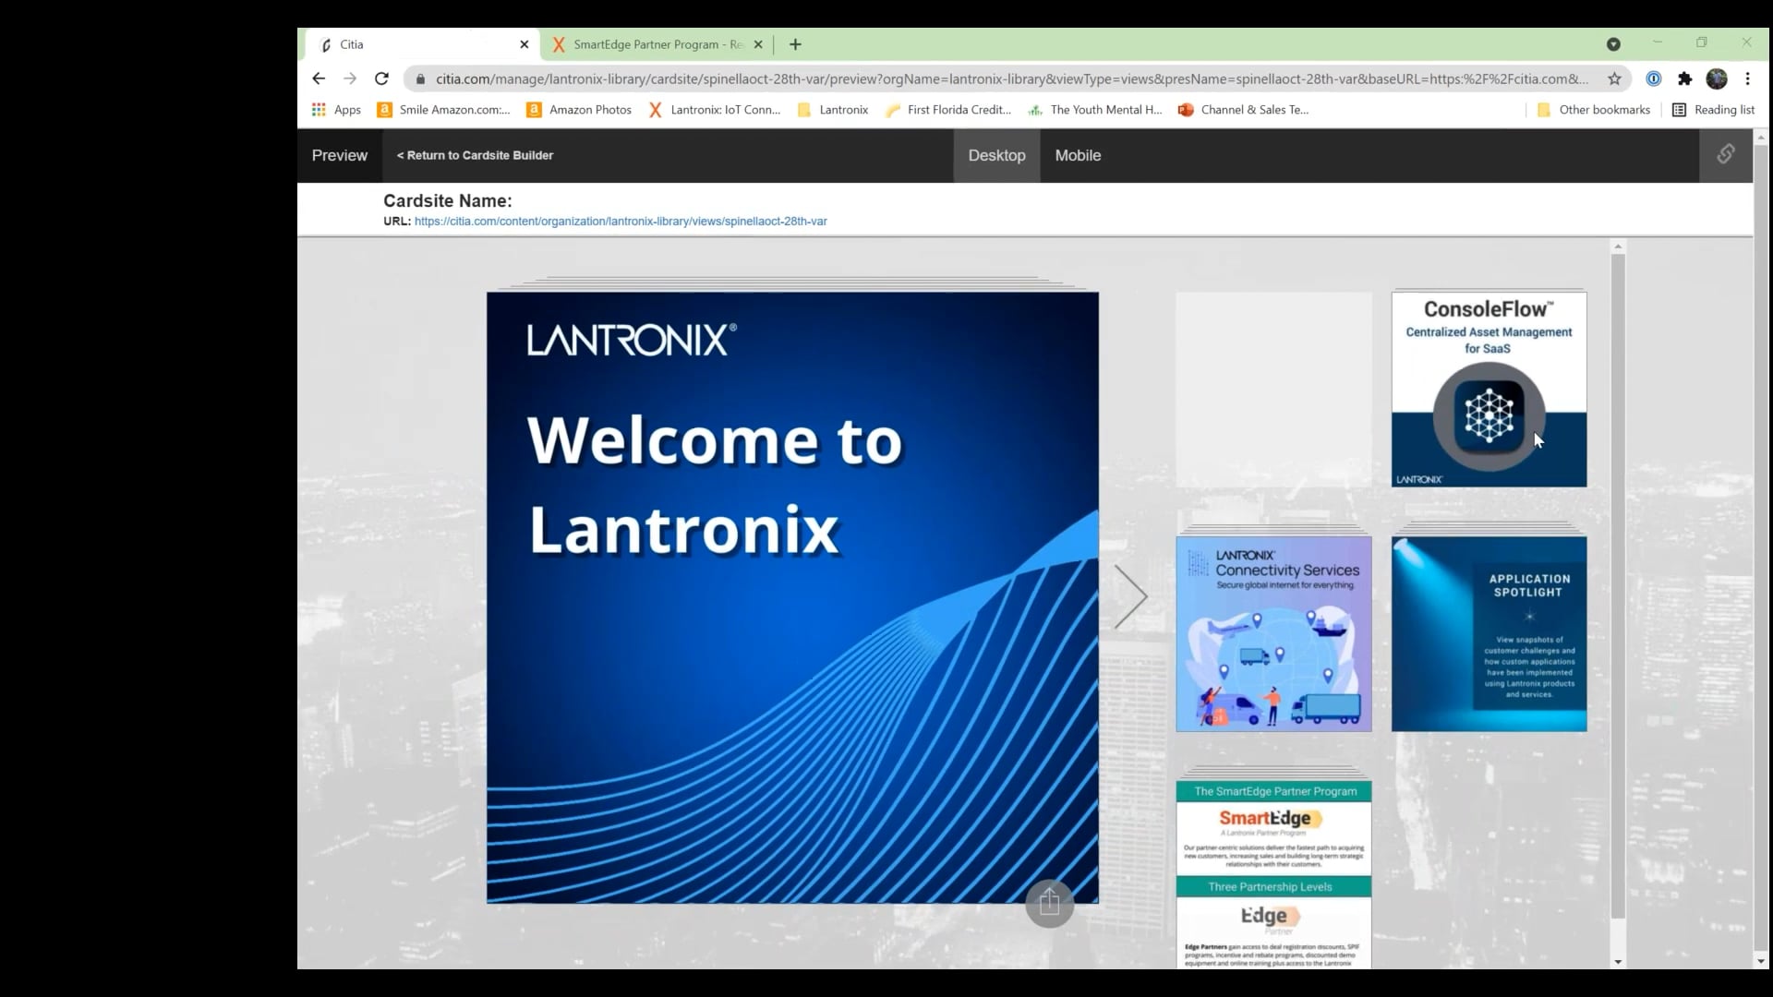Click the Welcome to Lantronix main card

tap(792, 597)
